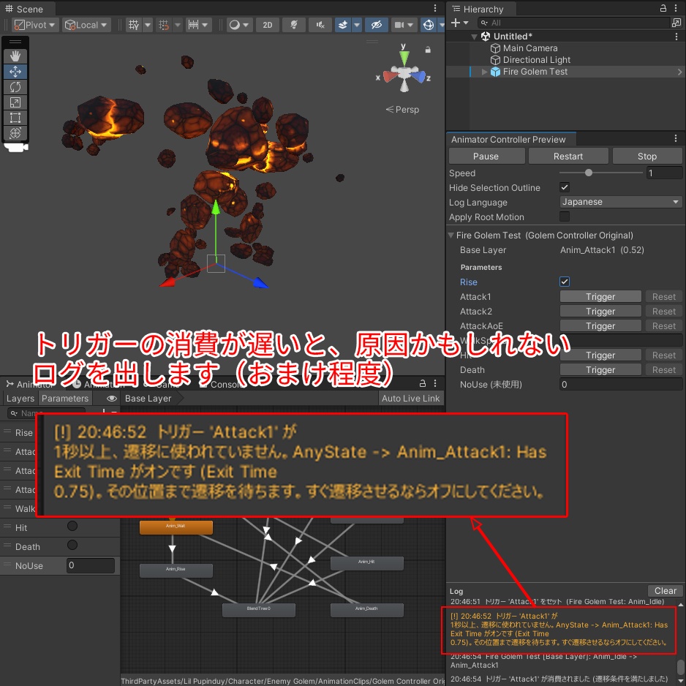The width and height of the screenshot is (686, 686).
Task: Open the Pivot handle position dropdown
Action: pyautogui.click(x=36, y=25)
